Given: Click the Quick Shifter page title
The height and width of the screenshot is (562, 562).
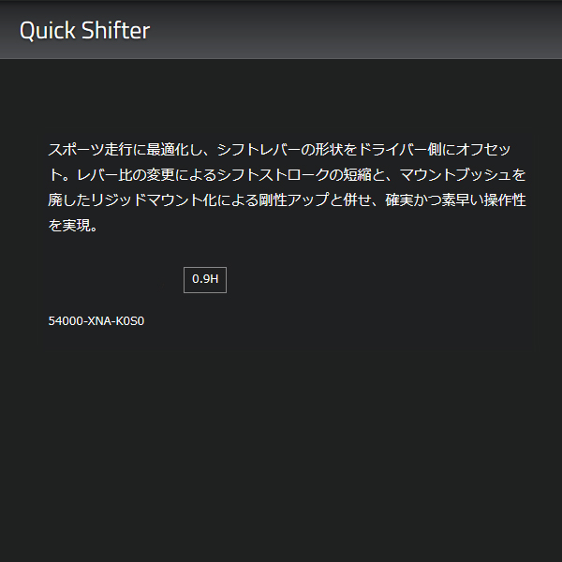Looking at the screenshot, I should (84, 30).
